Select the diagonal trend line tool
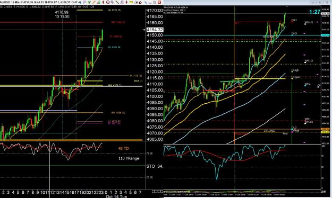Image resolution: width=332 pixels, height=198 pixels. pyautogui.click(x=117, y=2)
